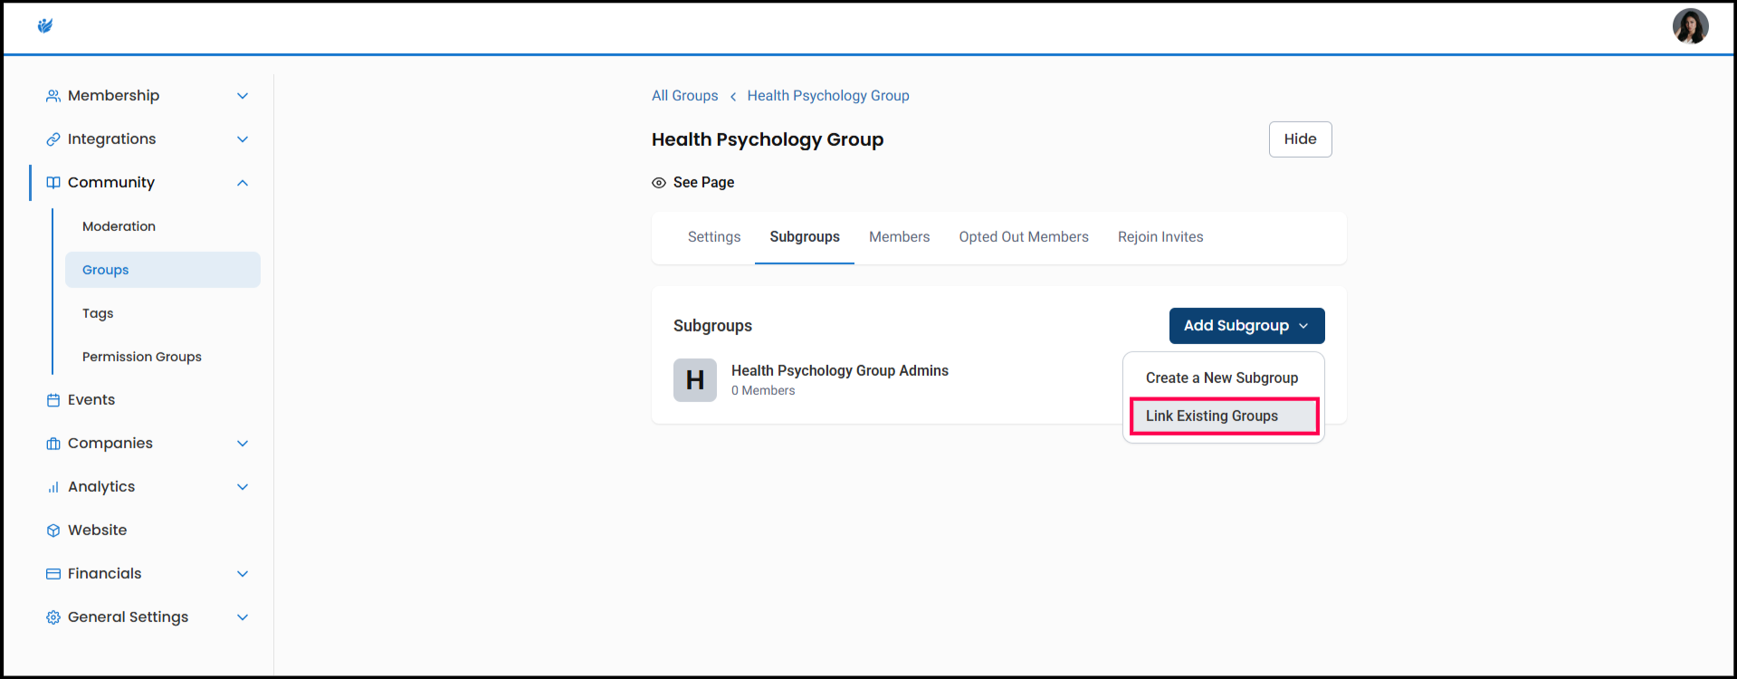
Task: Go to All Groups breadcrumb link
Action: tap(684, 96)
